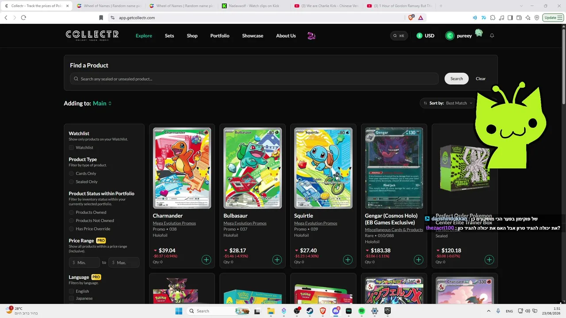Open the About Us page
Viewport: 566px width, 318px height.
click(286, 36)
